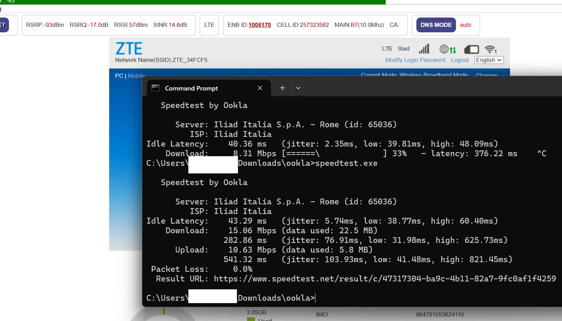Click the speedtest Result URL
This screenshot has height=321, width=562.
click(385, 279)
